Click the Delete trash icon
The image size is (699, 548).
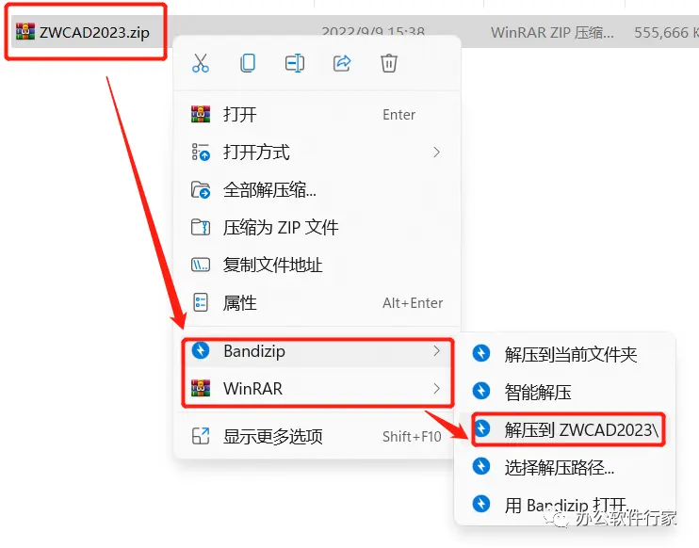[x=389, y=63]
